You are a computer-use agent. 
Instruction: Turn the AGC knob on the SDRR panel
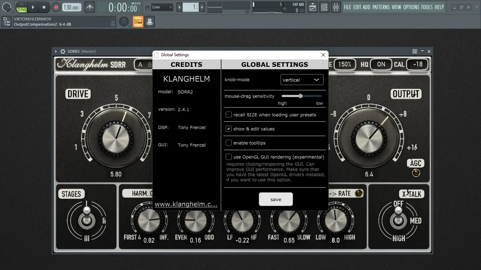point(416,173)
